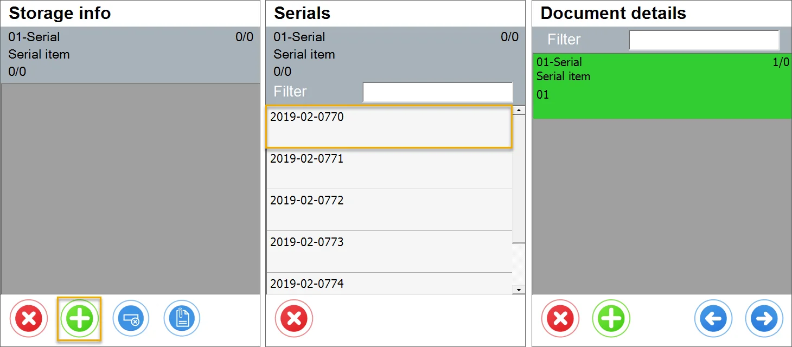Click the 01-Serial item header in Storage info
This screenshot has height=347, width=792.
(x=130, y=54)
